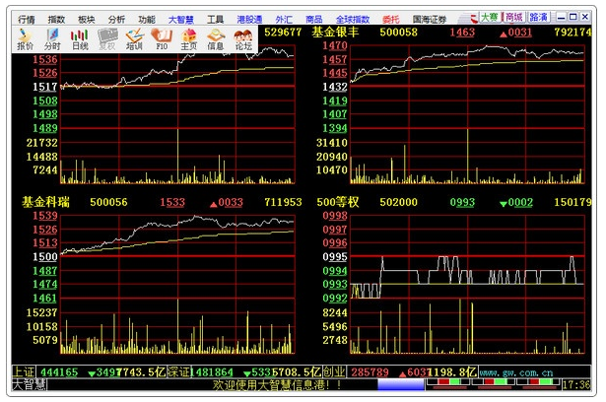
Task: Click the 上证 index label
Action: tap(24, 372)
